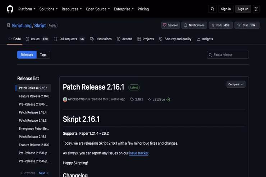Open the Patch Release 2.16.1 title

pyautogui.click(x=93, y=87)
